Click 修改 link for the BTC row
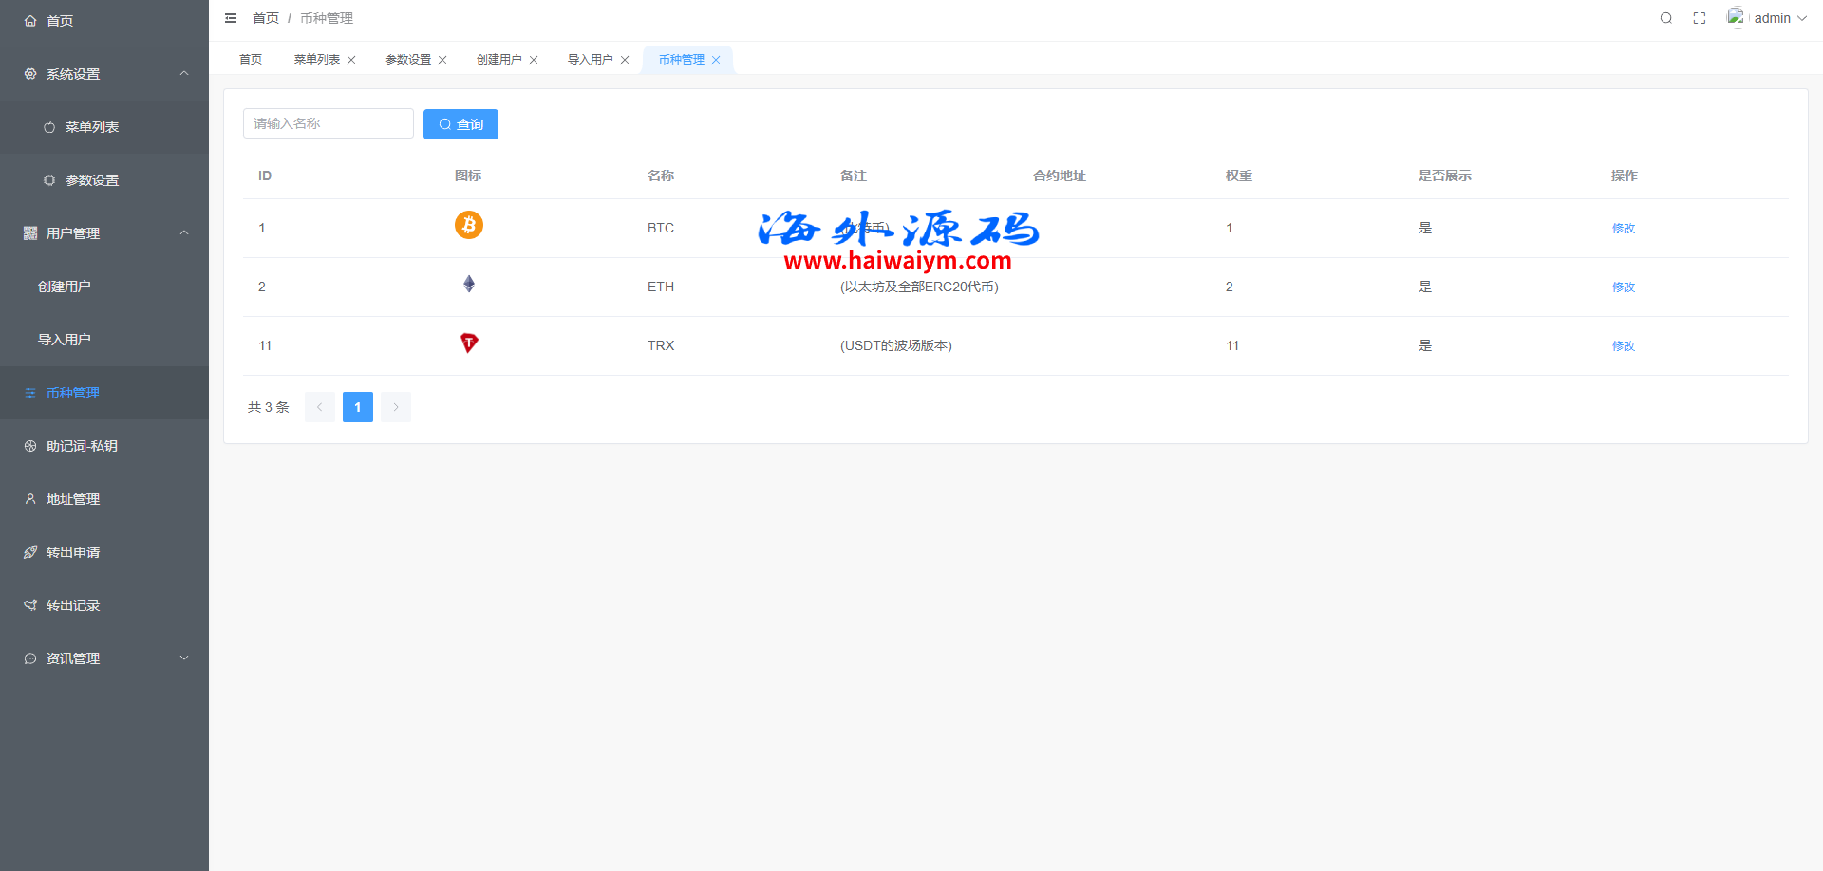1823x871 pixels. coord(1623,229)
